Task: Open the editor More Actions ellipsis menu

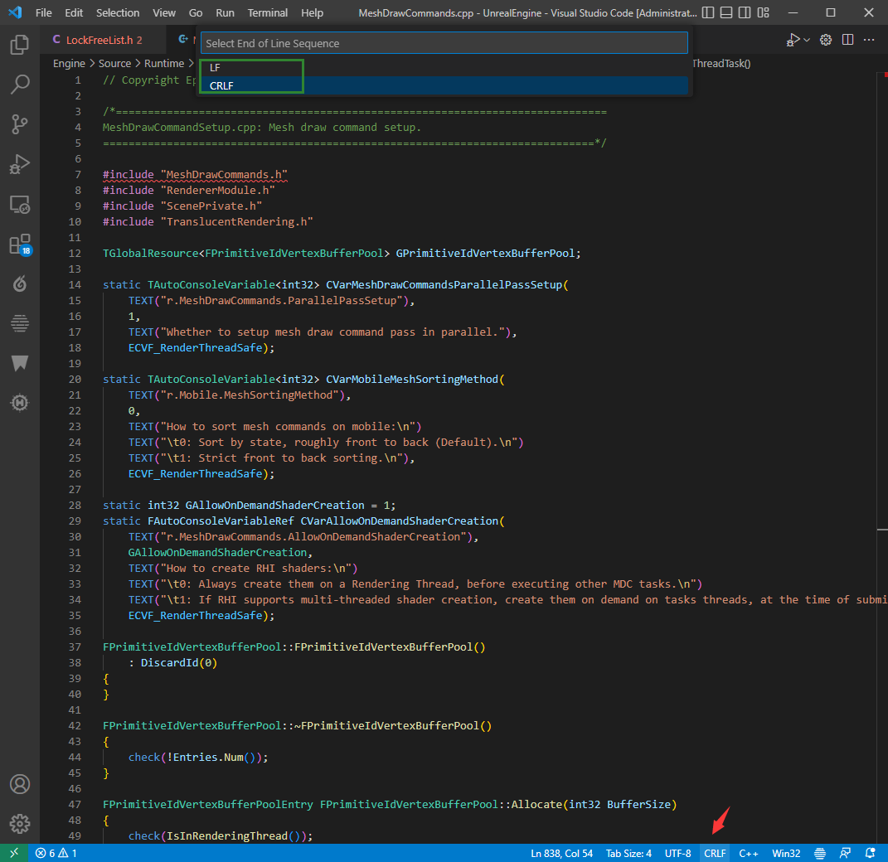Action: point(869,40)
